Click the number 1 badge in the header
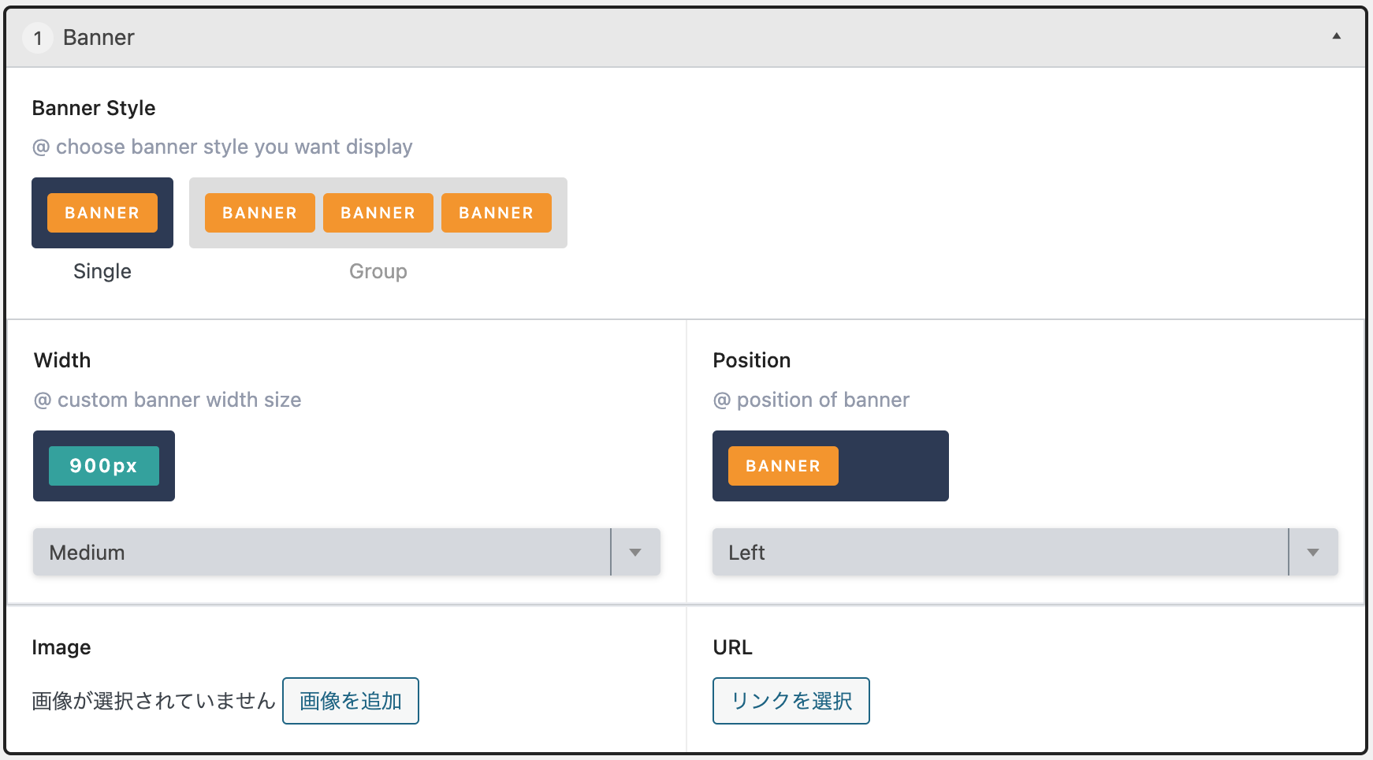1373x760 pixels. (37, 38)
